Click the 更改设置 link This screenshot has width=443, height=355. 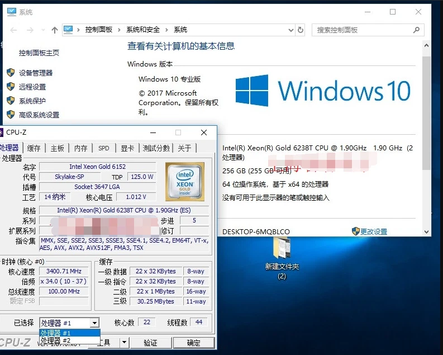[x=374, y=231]
